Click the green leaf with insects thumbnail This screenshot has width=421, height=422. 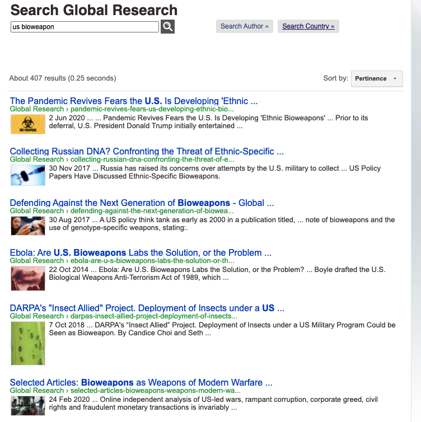pyautogui.click(x=28, y=344)
